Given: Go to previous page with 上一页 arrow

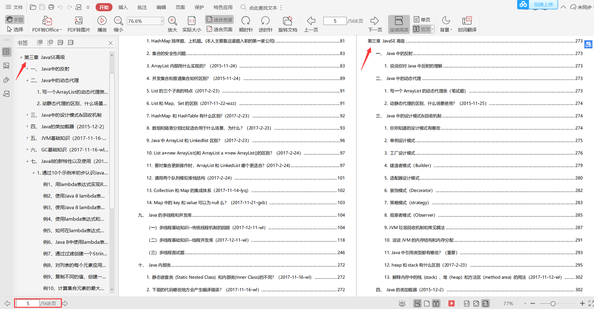Looking at the screenshot, I should tap(311, 21).
